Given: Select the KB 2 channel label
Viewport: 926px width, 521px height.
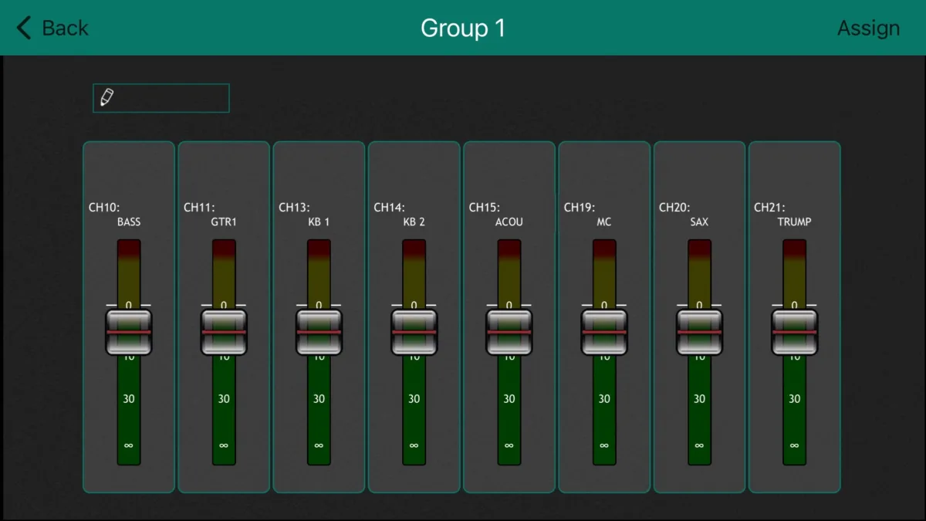Looking at the screenshot, I should (414, 222).
